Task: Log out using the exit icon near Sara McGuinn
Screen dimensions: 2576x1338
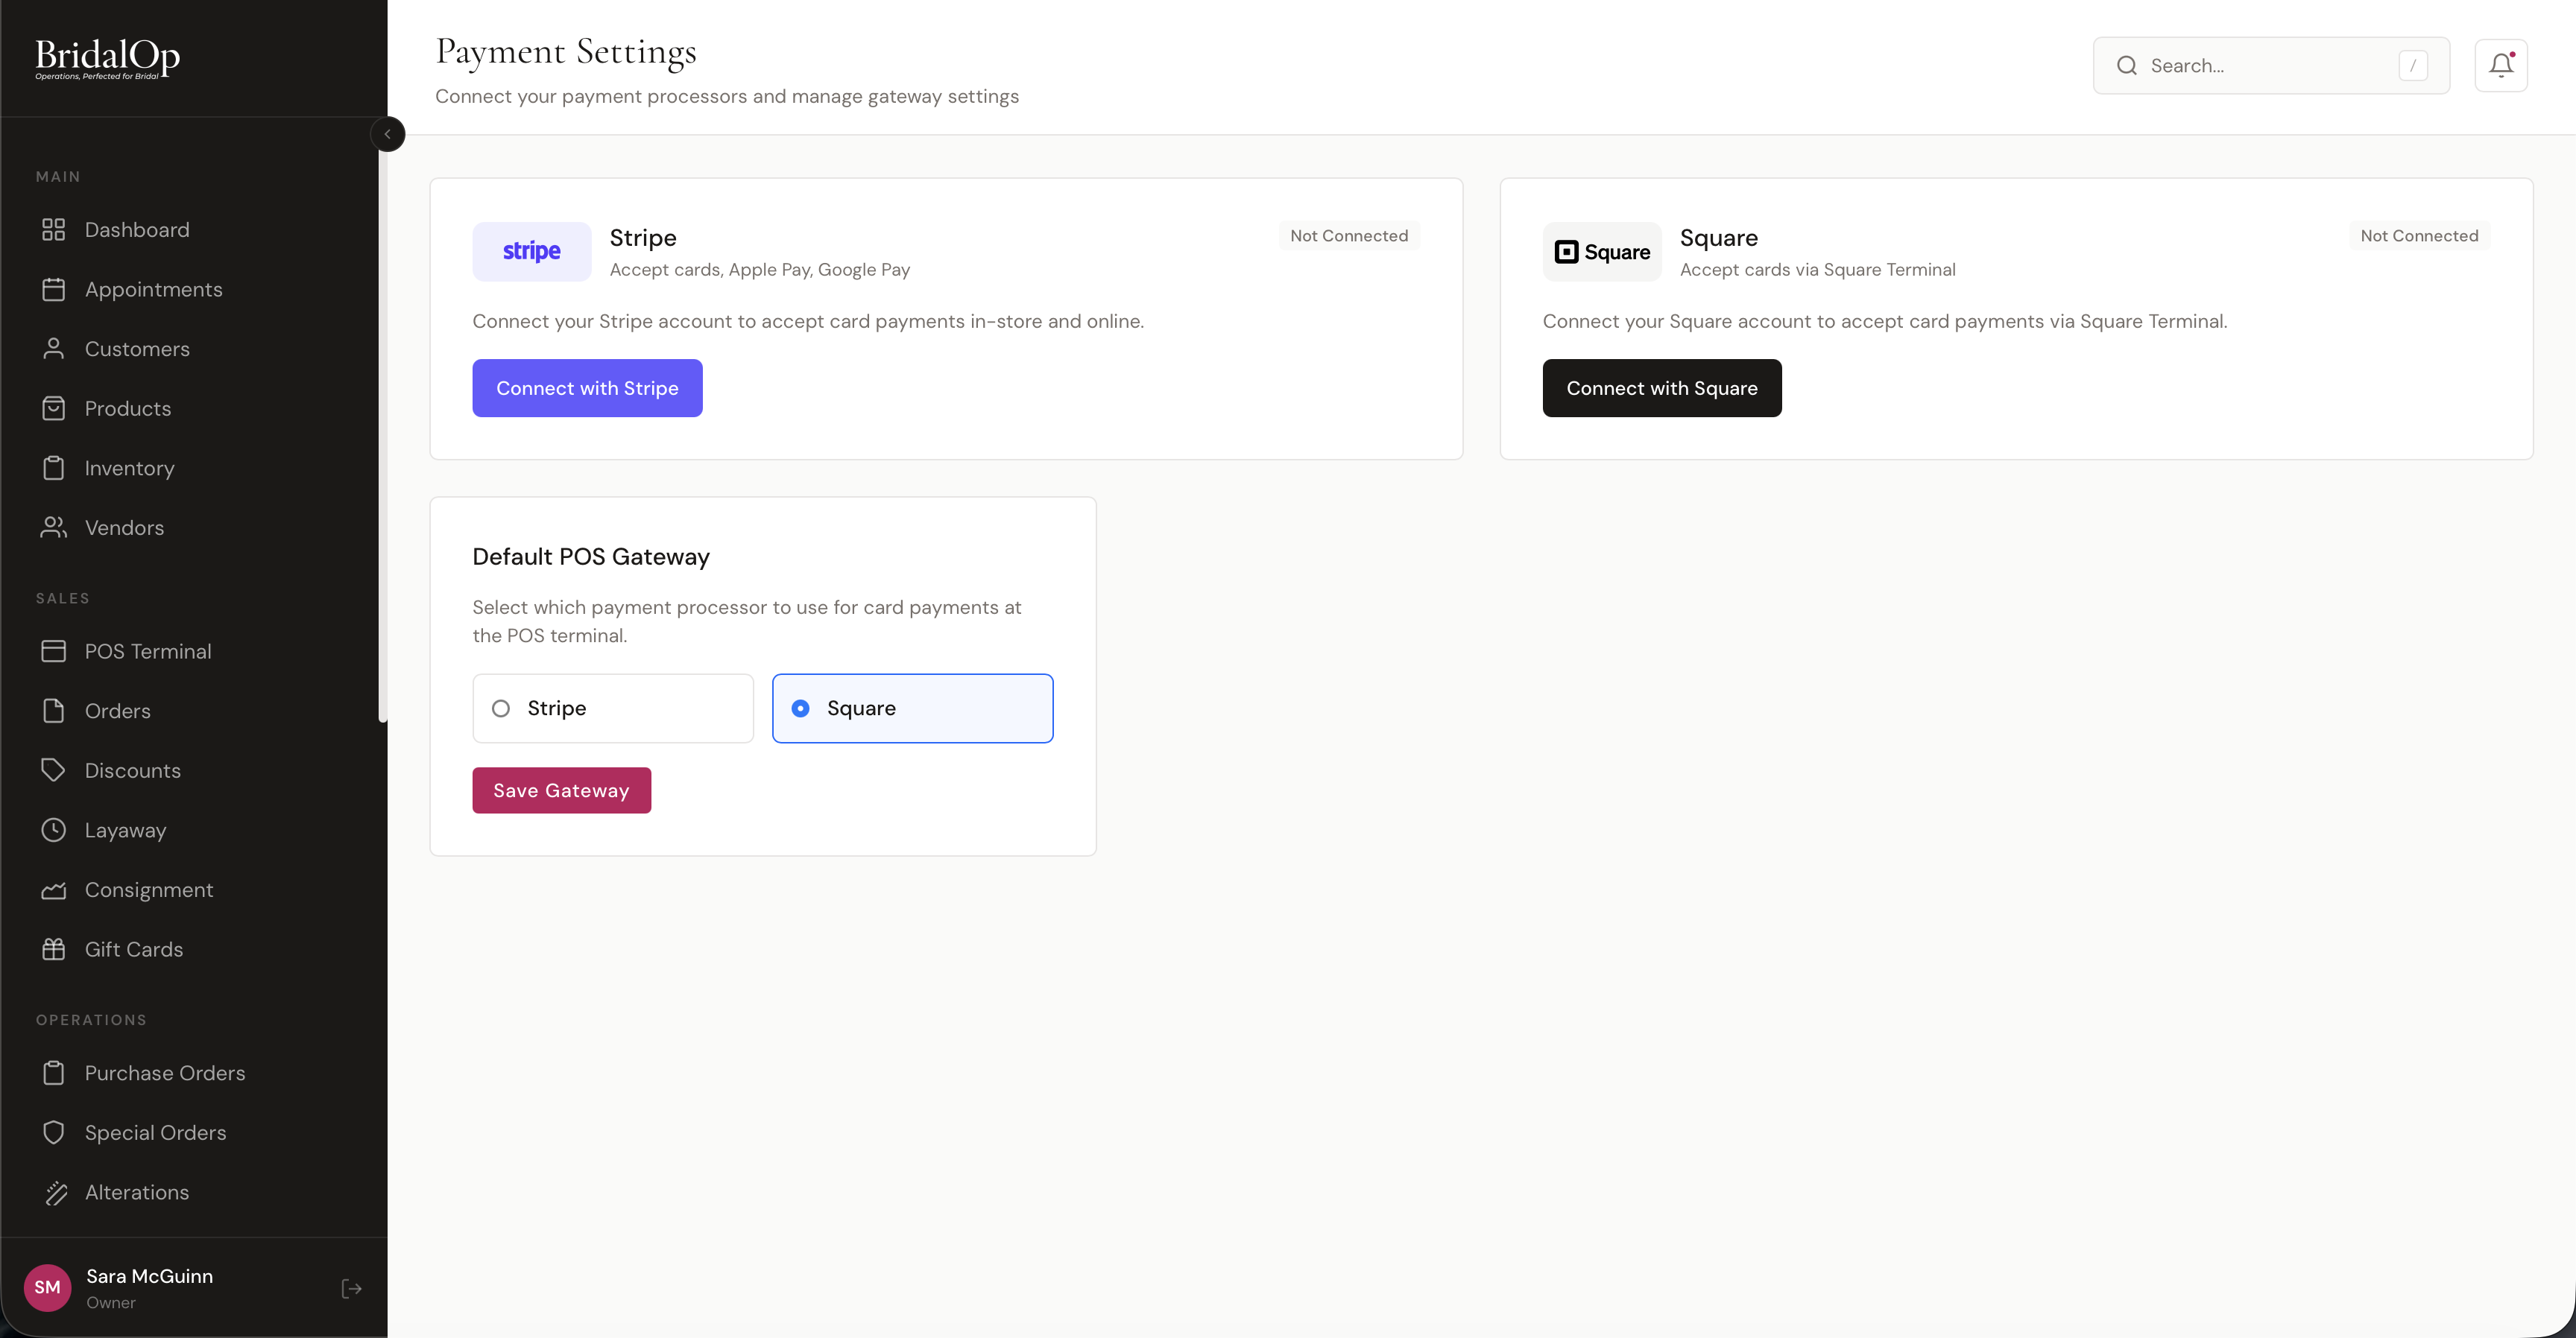Action: click(x=351, y=1288)
